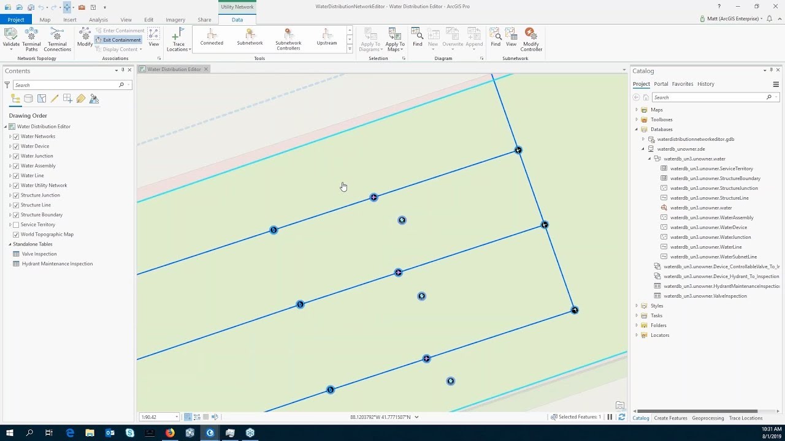Enable the Service Territory layer checkbox
The height and width of the screenshot is (441, 785).
pyautogui.click(x=16, y=225)
